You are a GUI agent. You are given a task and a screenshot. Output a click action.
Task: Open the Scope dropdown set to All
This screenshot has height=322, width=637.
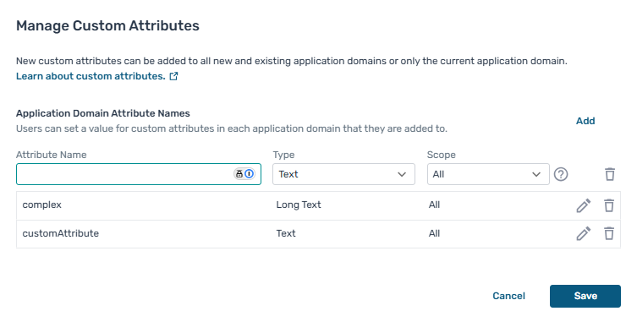tap(488, 174)
